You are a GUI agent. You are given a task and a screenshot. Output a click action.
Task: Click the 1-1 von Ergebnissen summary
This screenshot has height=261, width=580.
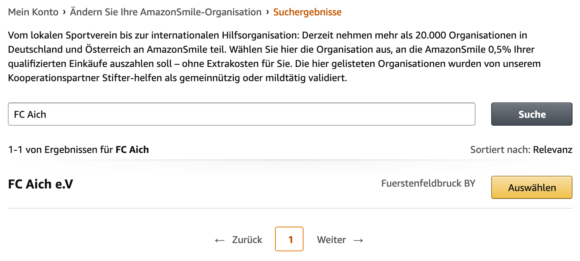click(60, 150)
